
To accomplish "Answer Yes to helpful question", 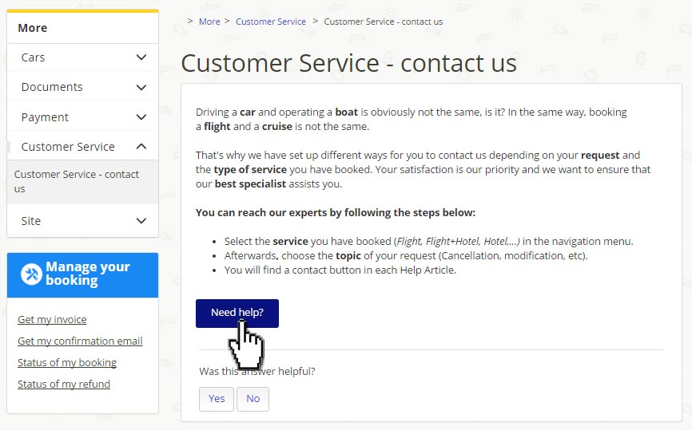I will pyautogui.click(x=217, y=399).
